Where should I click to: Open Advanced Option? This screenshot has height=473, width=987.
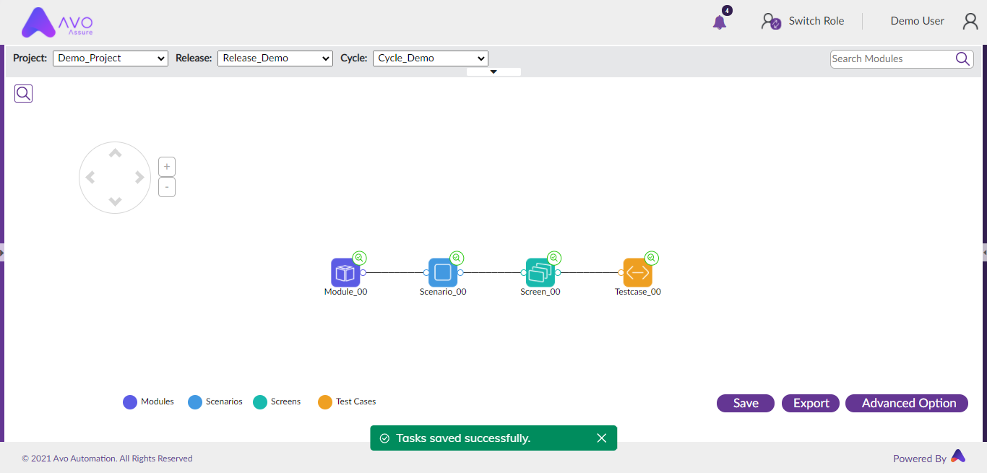[907, 403]
